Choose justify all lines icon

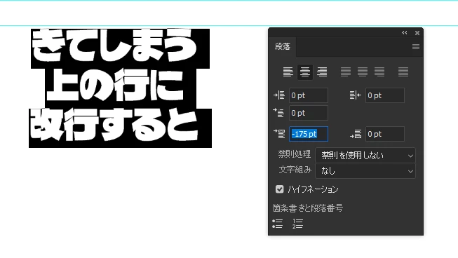pyautogui.click(x=403, y=72)
